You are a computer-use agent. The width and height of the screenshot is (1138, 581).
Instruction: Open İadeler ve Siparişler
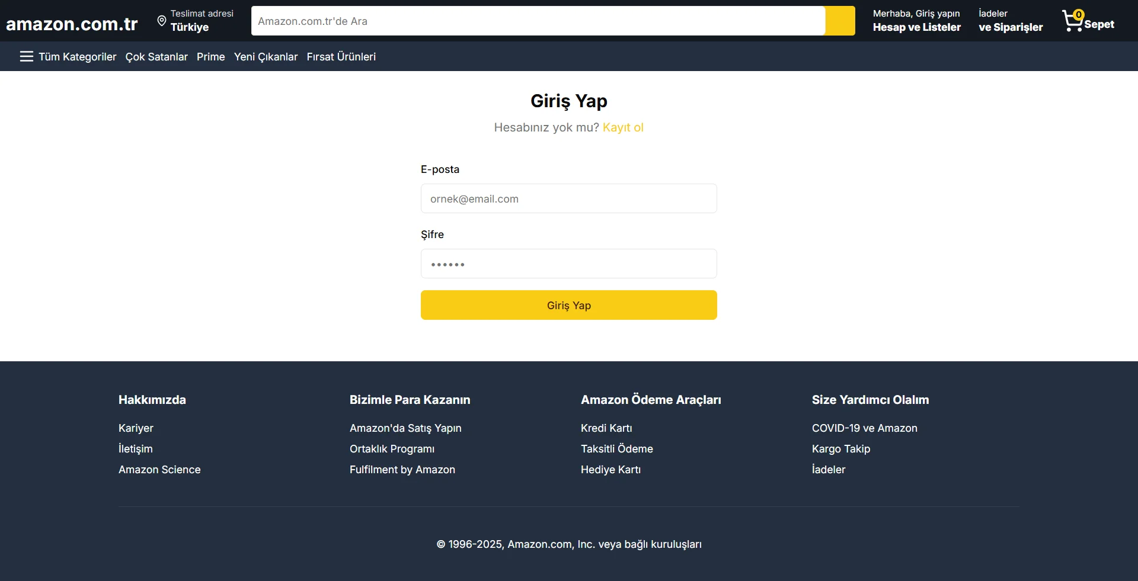point(1011,21)
